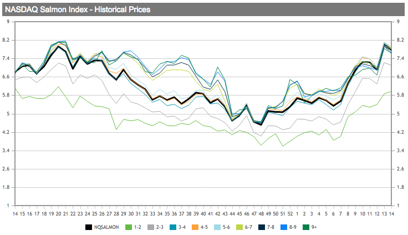
Task: Click week 13 label on x-axis
Action: pyautogui.click(x=384, y=214)
